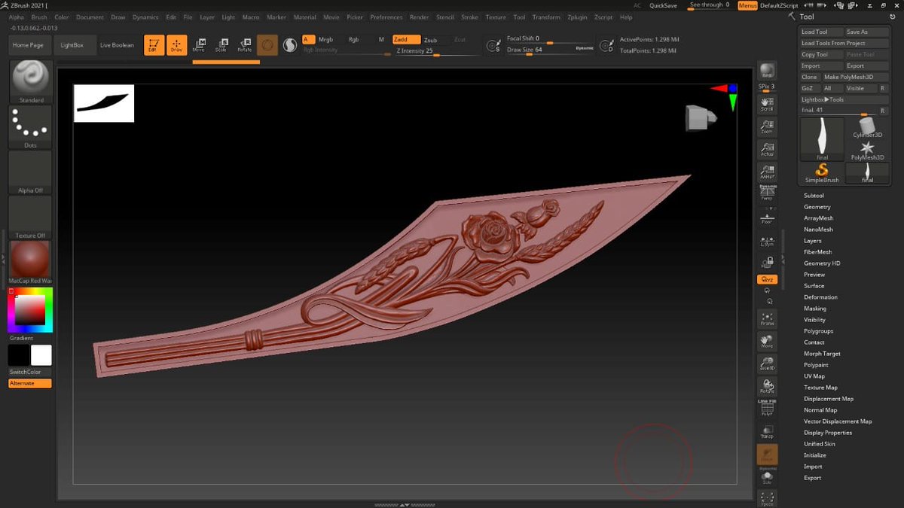
Task: Click the AAHalf icon
Action: click(767, 172)
